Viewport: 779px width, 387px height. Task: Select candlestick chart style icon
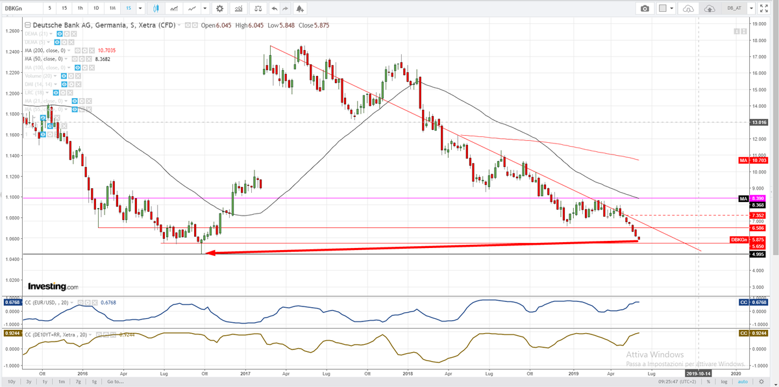(x=156, y=8)
